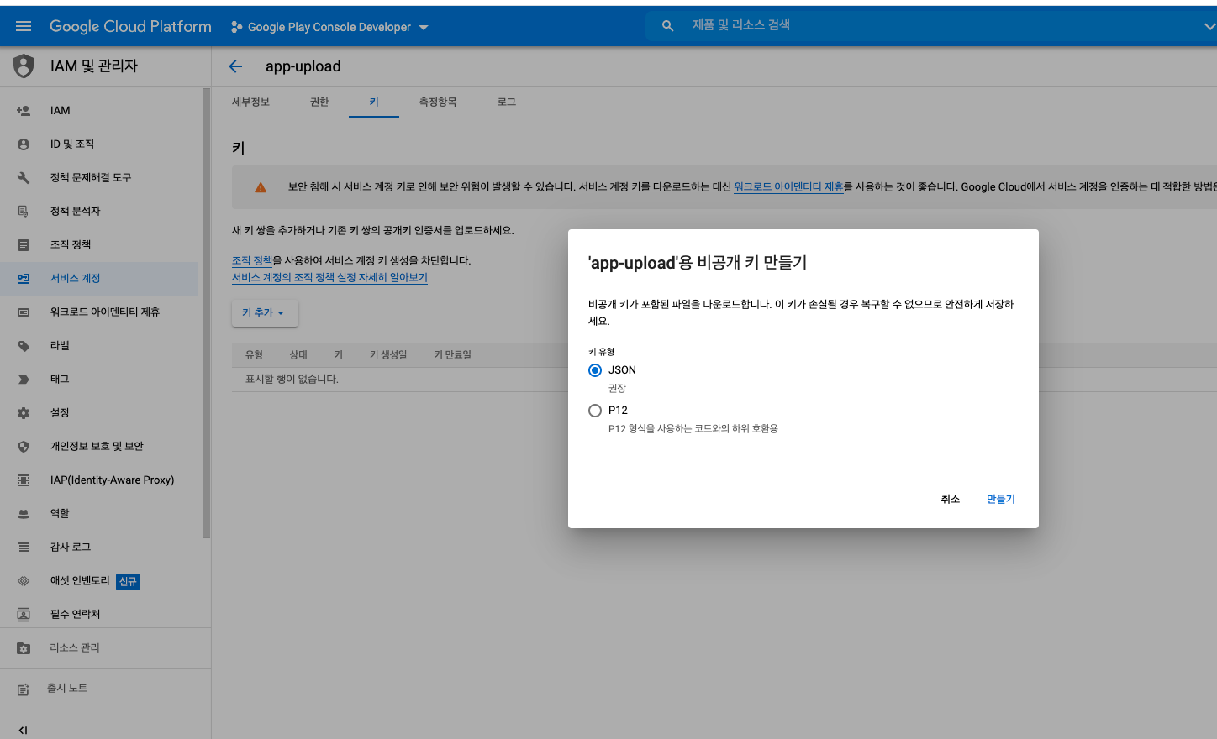
Task: Click the app-upload page title
Action: [x=303, y=66]
